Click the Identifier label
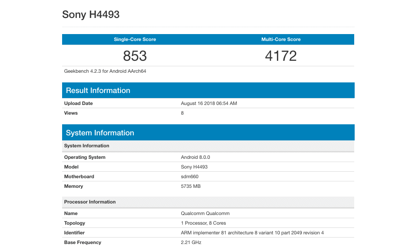The height and width of the screenshot is (250, 414). point(74,233)
